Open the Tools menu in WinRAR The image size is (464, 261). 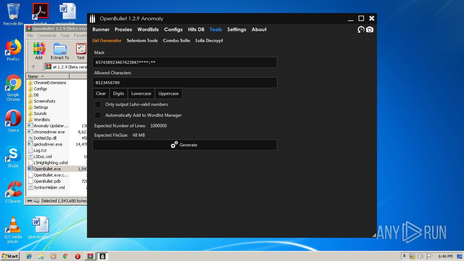pyautogui.click(x=65, y=36)
